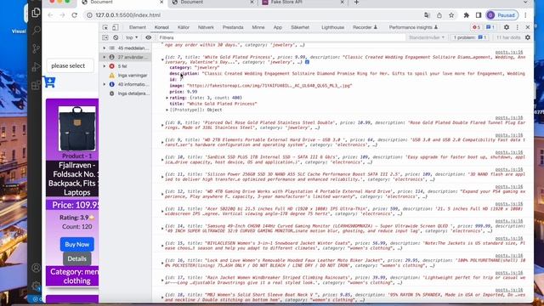Click the 1 problem issues button
This screenshot has height=306, width=544.
(x=470, y=37)
